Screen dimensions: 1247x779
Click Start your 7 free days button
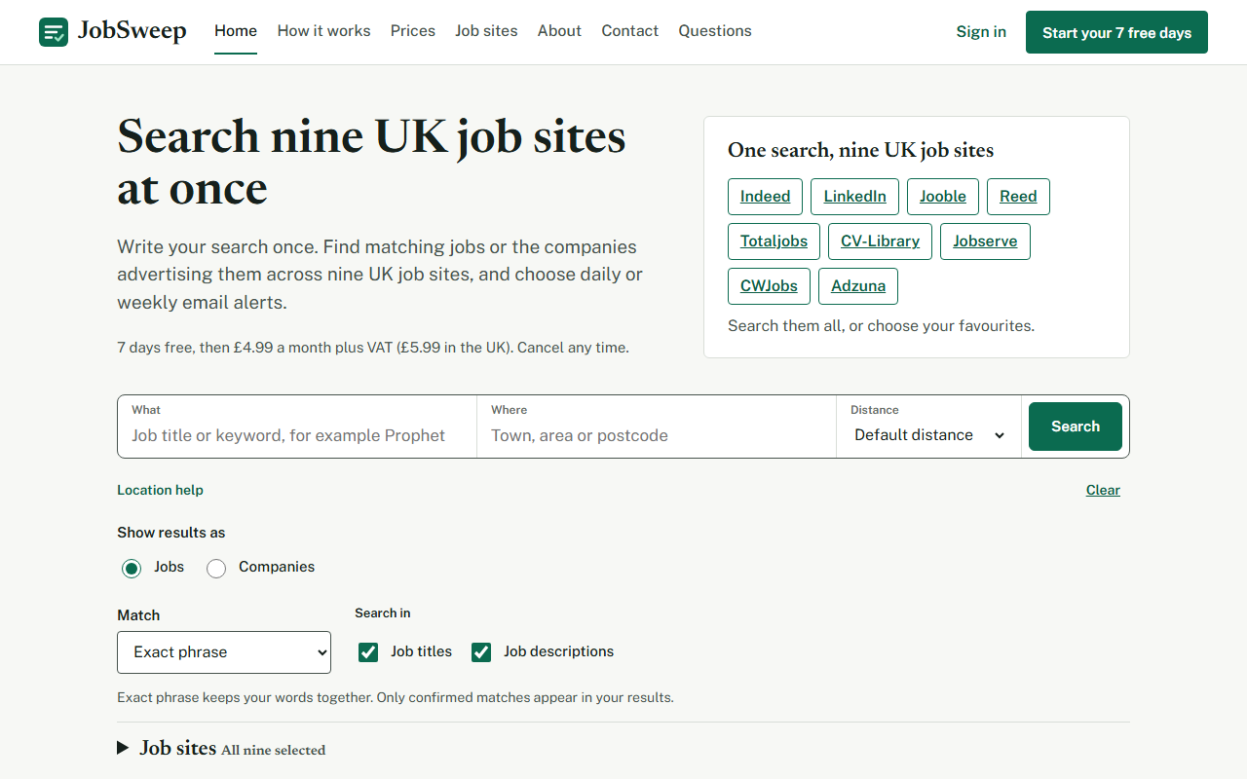coord(1116,32)
